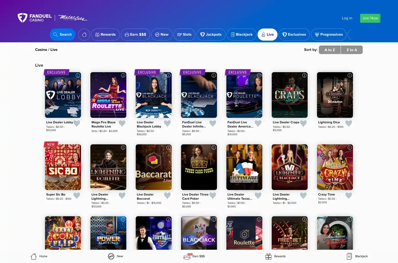
Task: Favorite FanDuel Live Dealer American roulette
Action: click(258, 123)
